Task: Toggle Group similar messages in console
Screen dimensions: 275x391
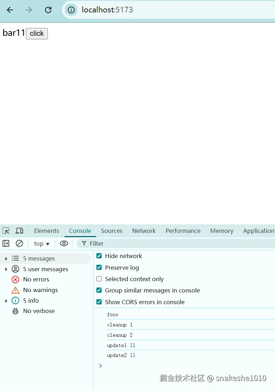Action: (99, 290)
